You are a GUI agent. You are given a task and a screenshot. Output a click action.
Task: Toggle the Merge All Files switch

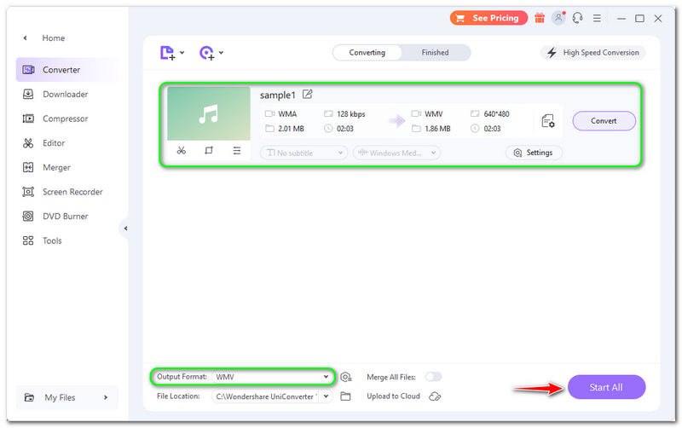tap(433, 377)
